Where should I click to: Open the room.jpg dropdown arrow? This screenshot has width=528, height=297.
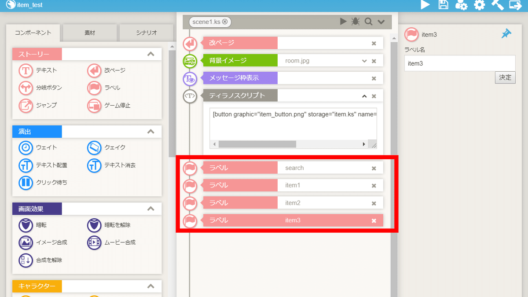[x=364, y=61]
